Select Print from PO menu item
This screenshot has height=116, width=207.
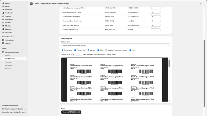(14, 59)
